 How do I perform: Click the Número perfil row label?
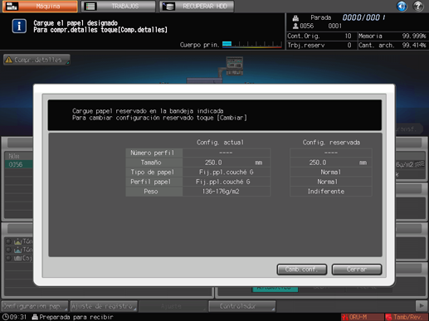coord(154,153)
